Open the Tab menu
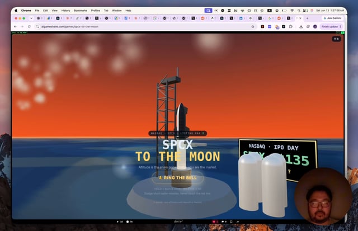 click(x=106, y=11)
